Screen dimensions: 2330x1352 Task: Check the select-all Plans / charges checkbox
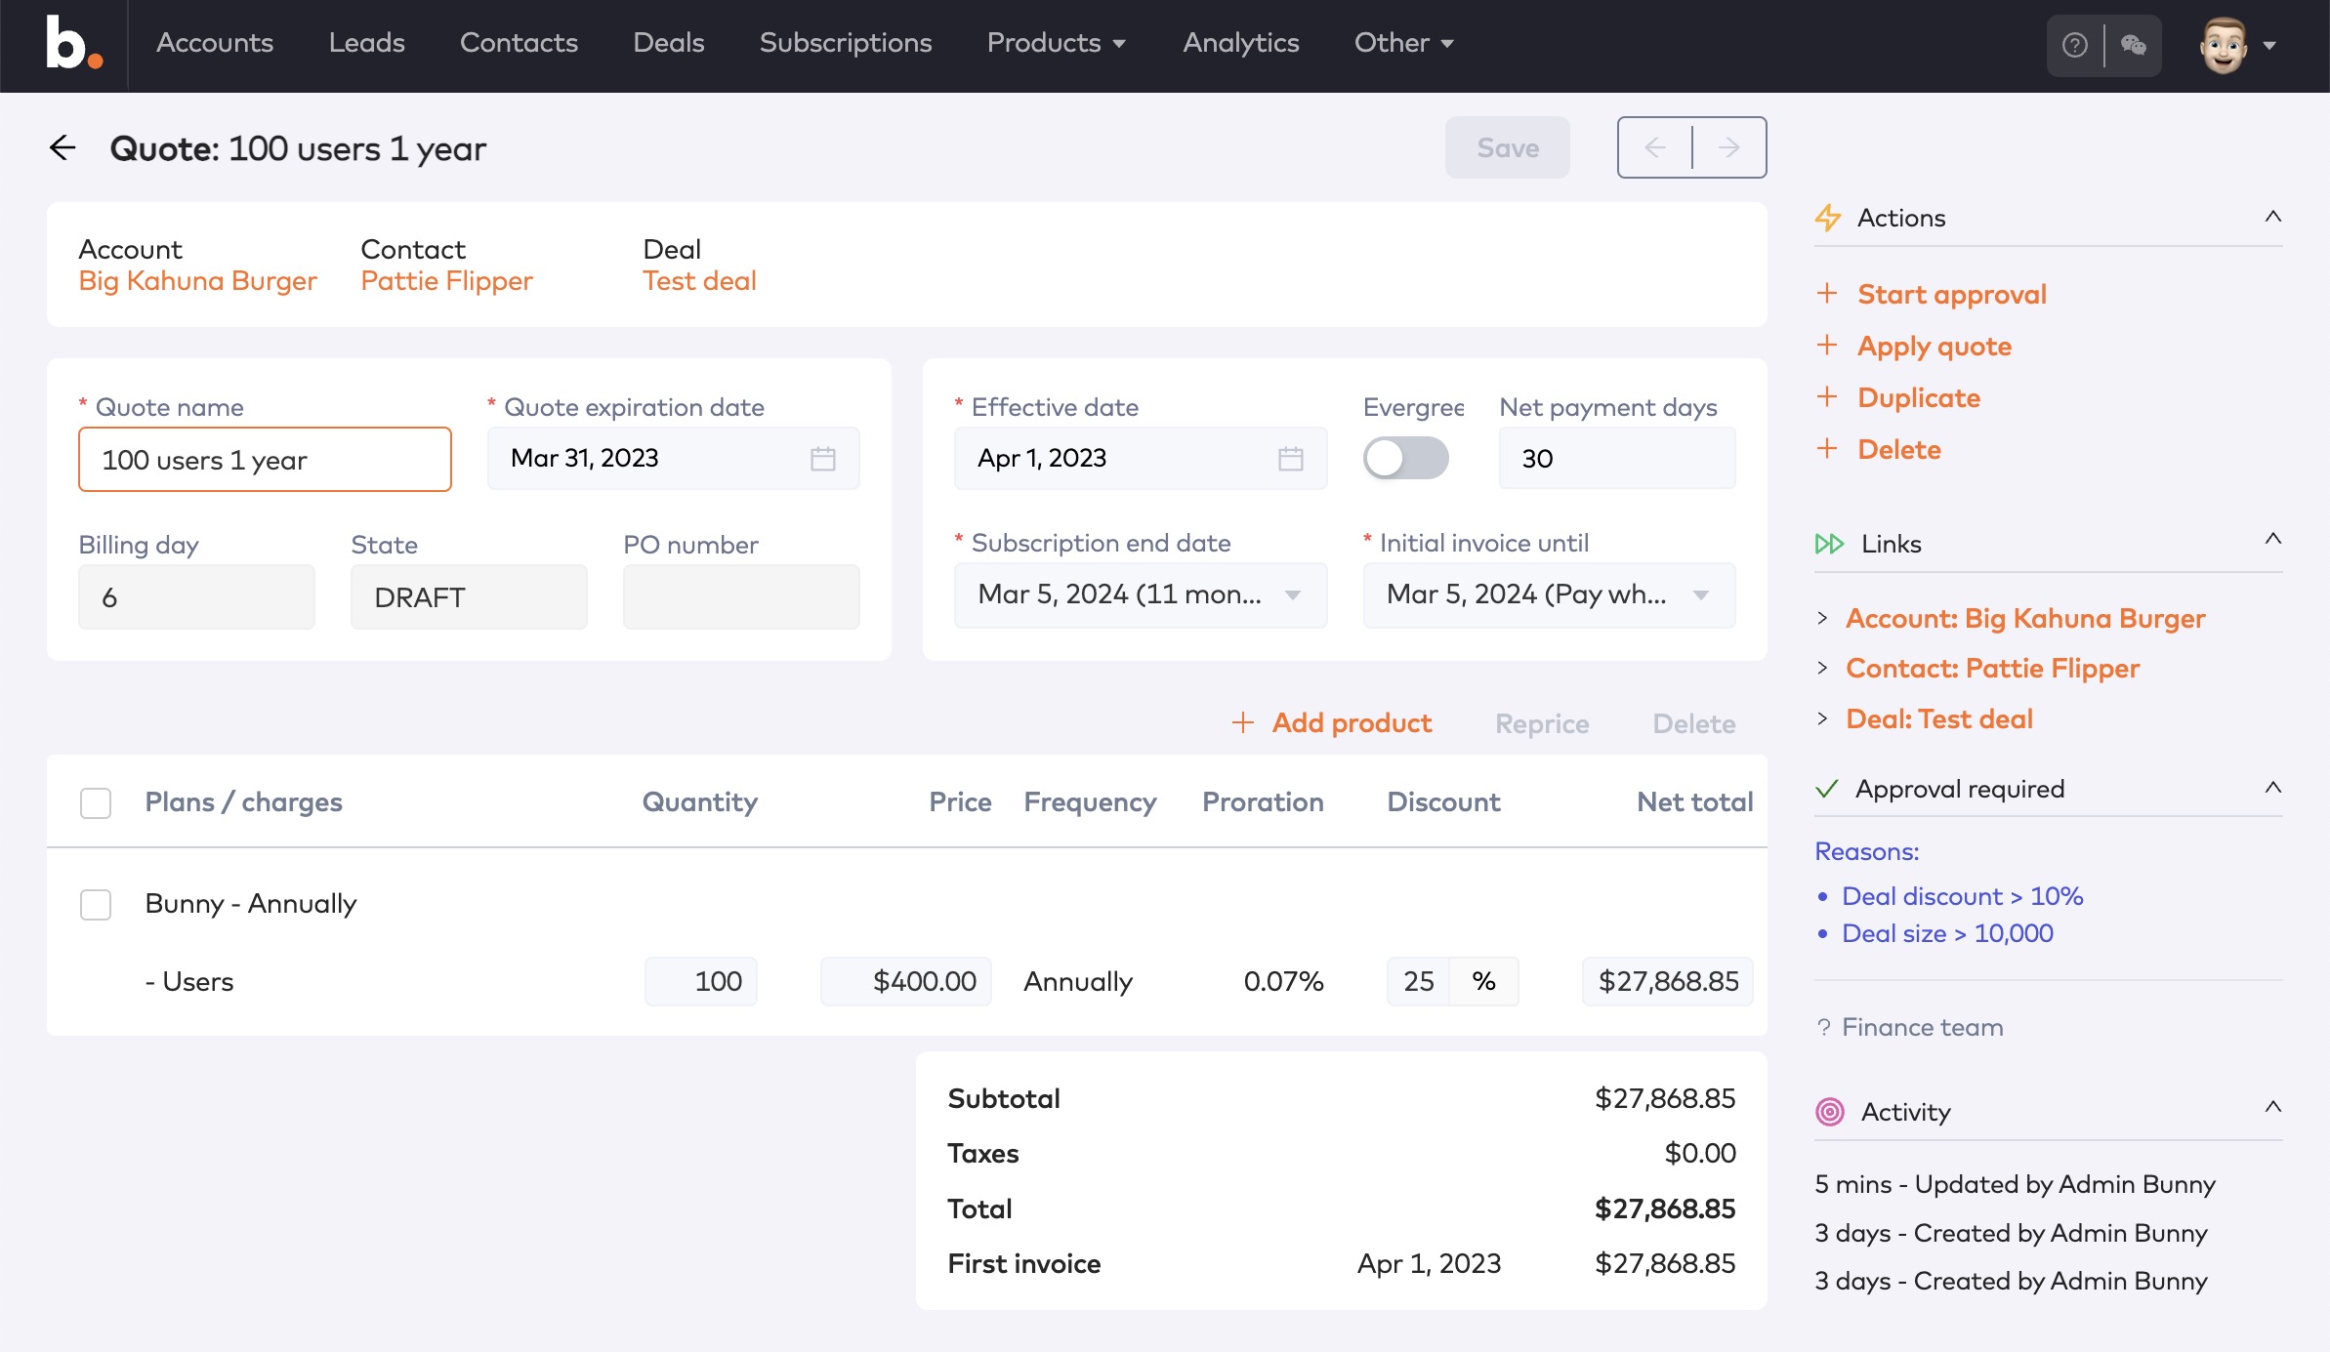tap(96, 802)
